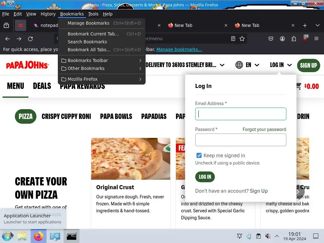This screenshot has width=324, height=243.
Task: Submit with the green LOG IN button
Action: coord(205,177)
